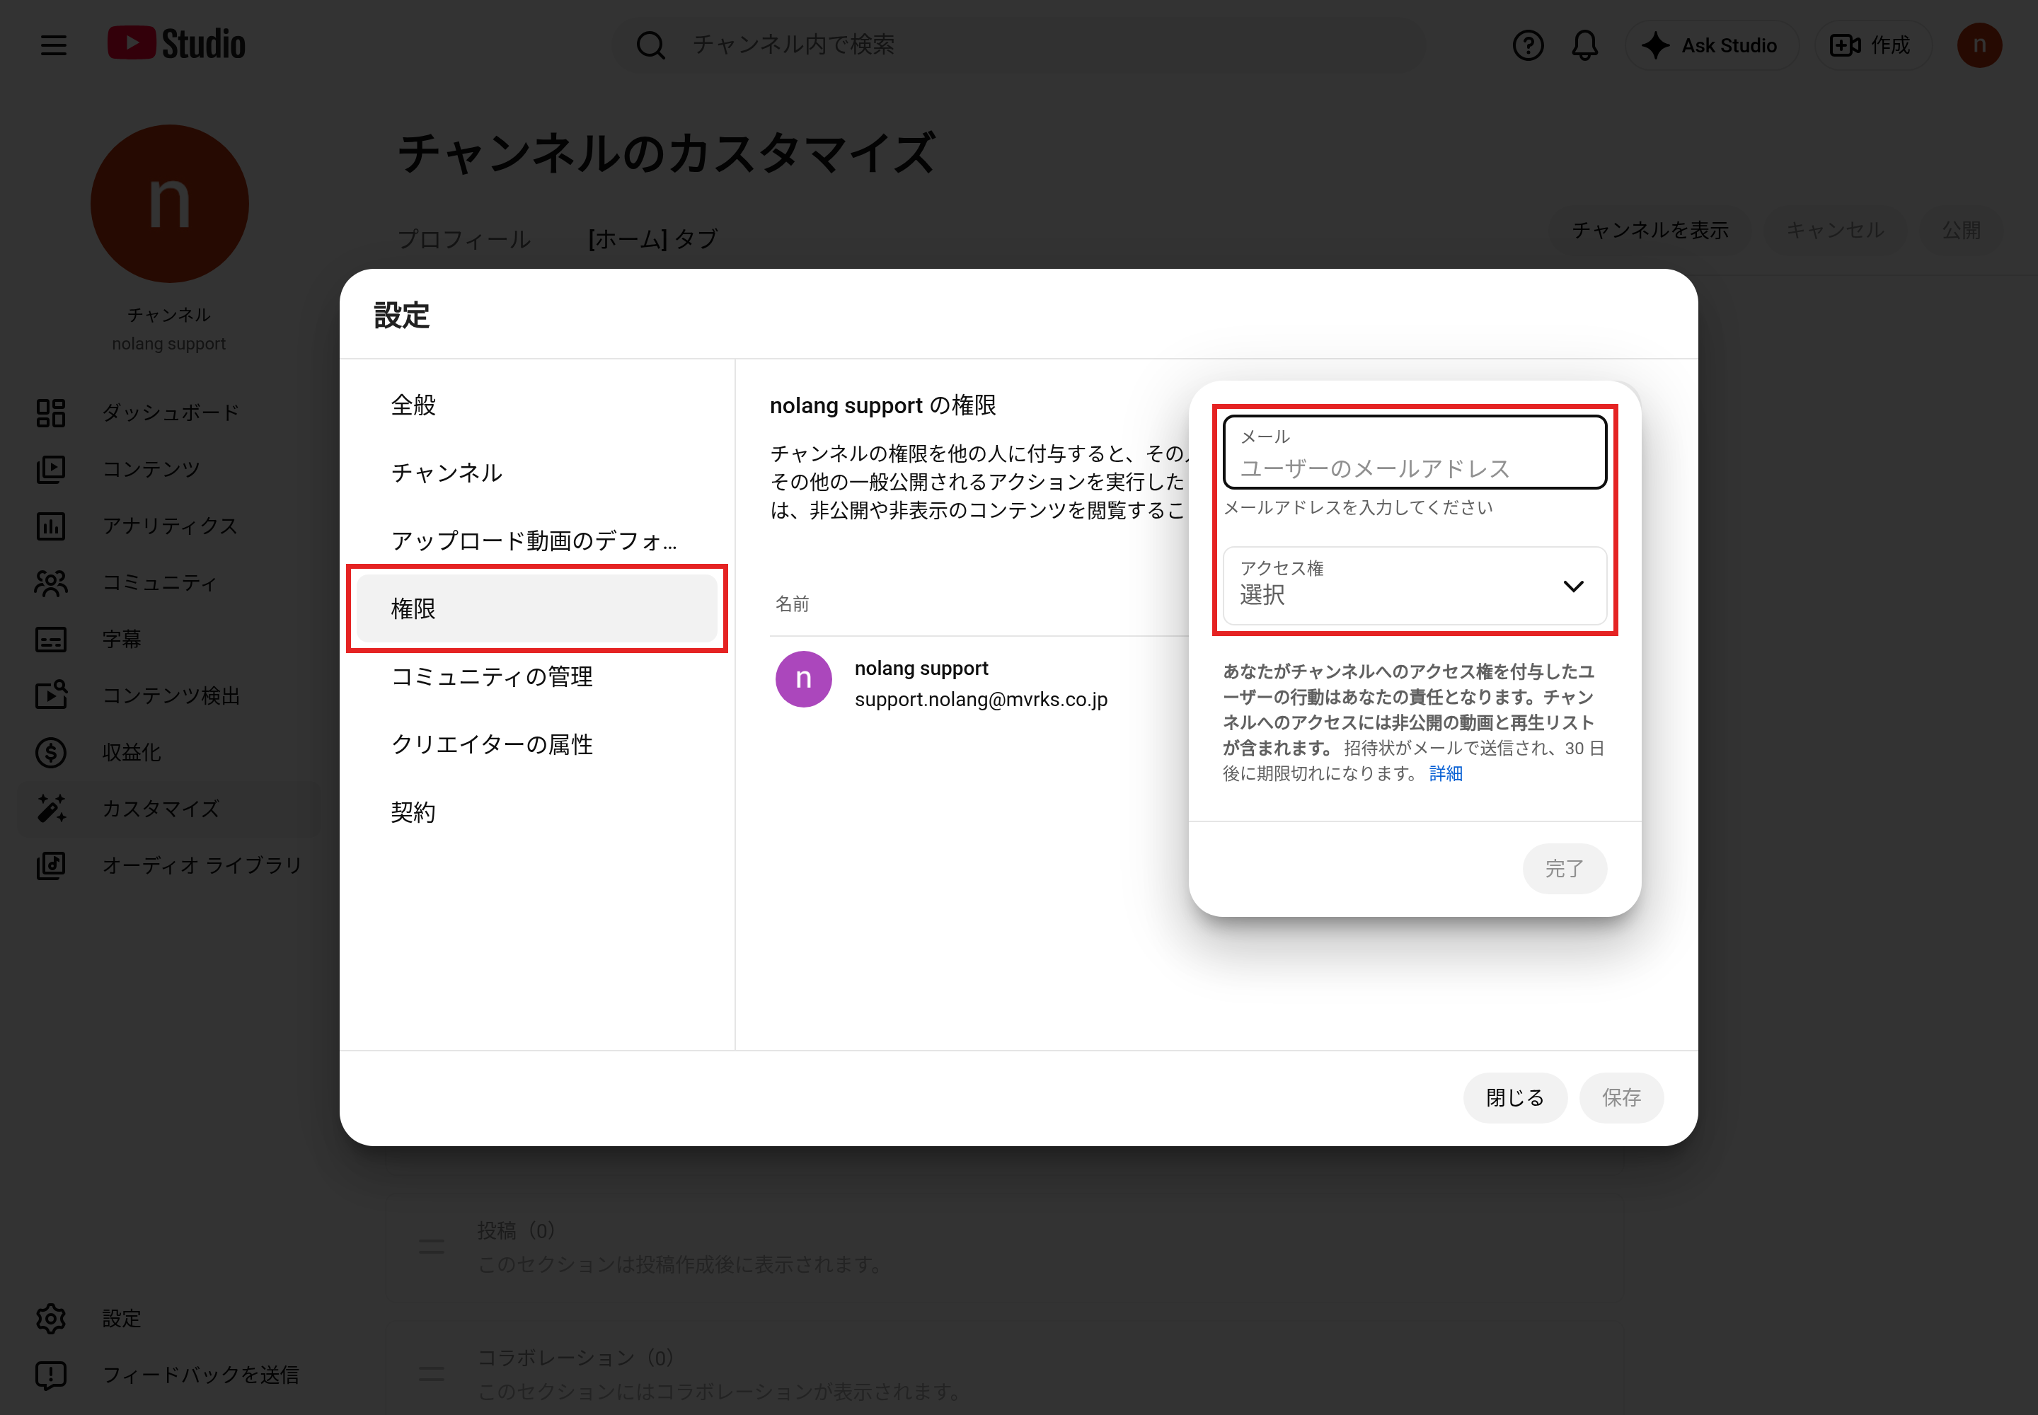
Task: Click フィードバックを送信 in the sidebar
Action: 168,1375
